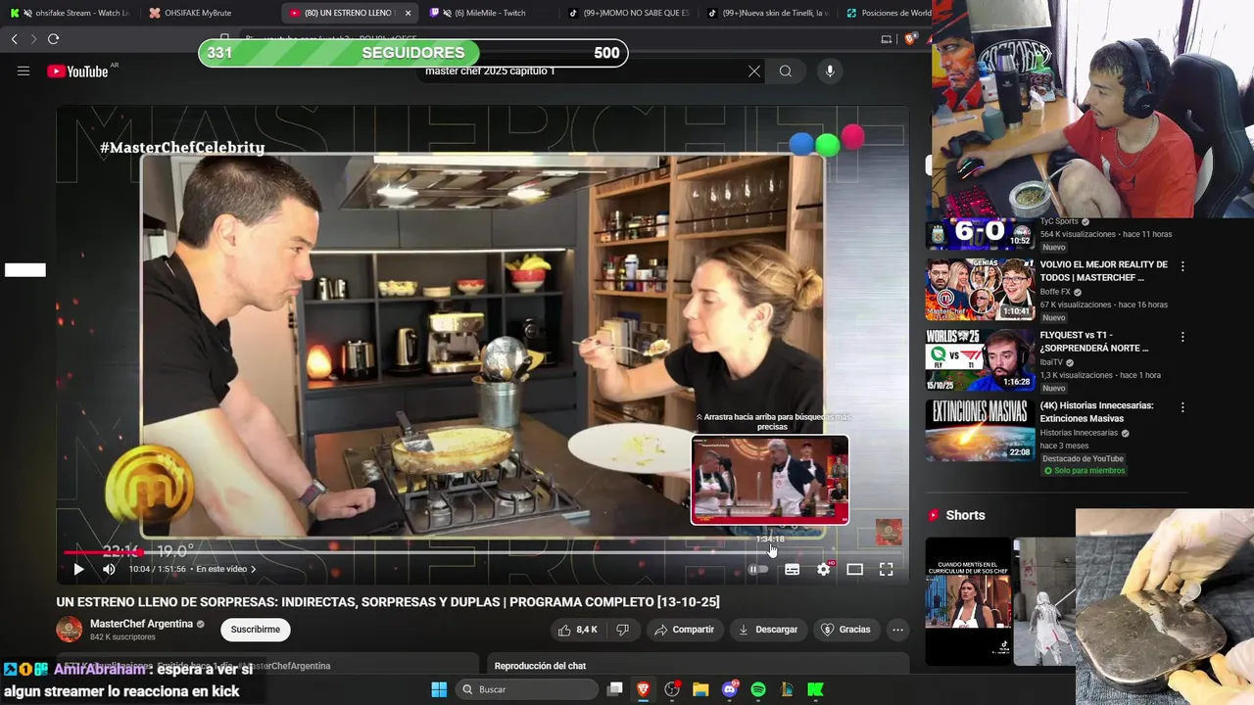Image resolution: width=1254 pixels, height=705 pixels.
Task: Open options for 'VOLVIO EL MEJOR REALITY' video
Action: click(x=1182, y=266)
